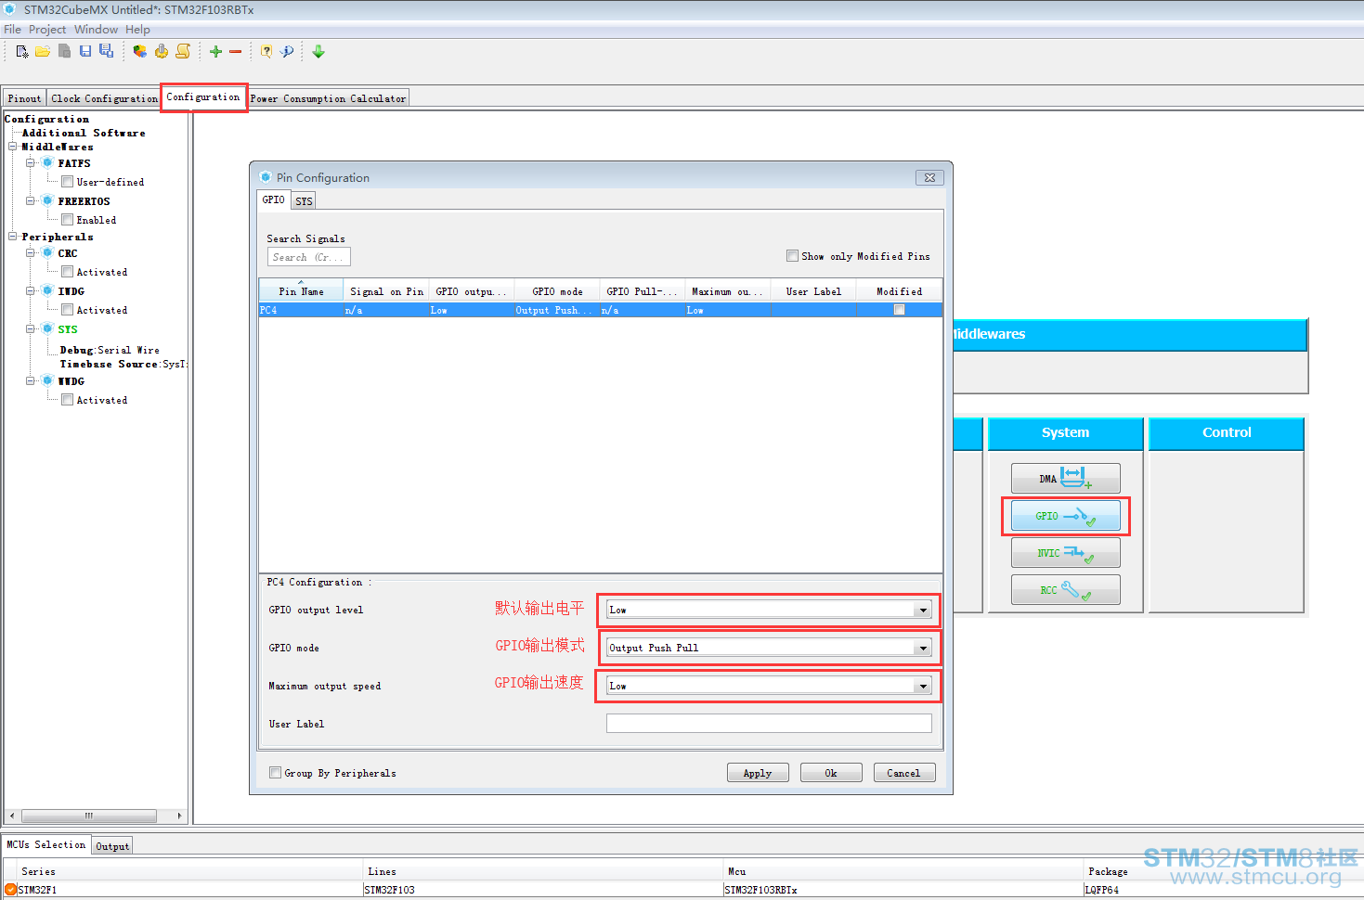The width and height of the screenshot is (1364, 900).
Task: Collapse the MiddleWares tree node
Action: pyautogui.click(x=13, y=147)
